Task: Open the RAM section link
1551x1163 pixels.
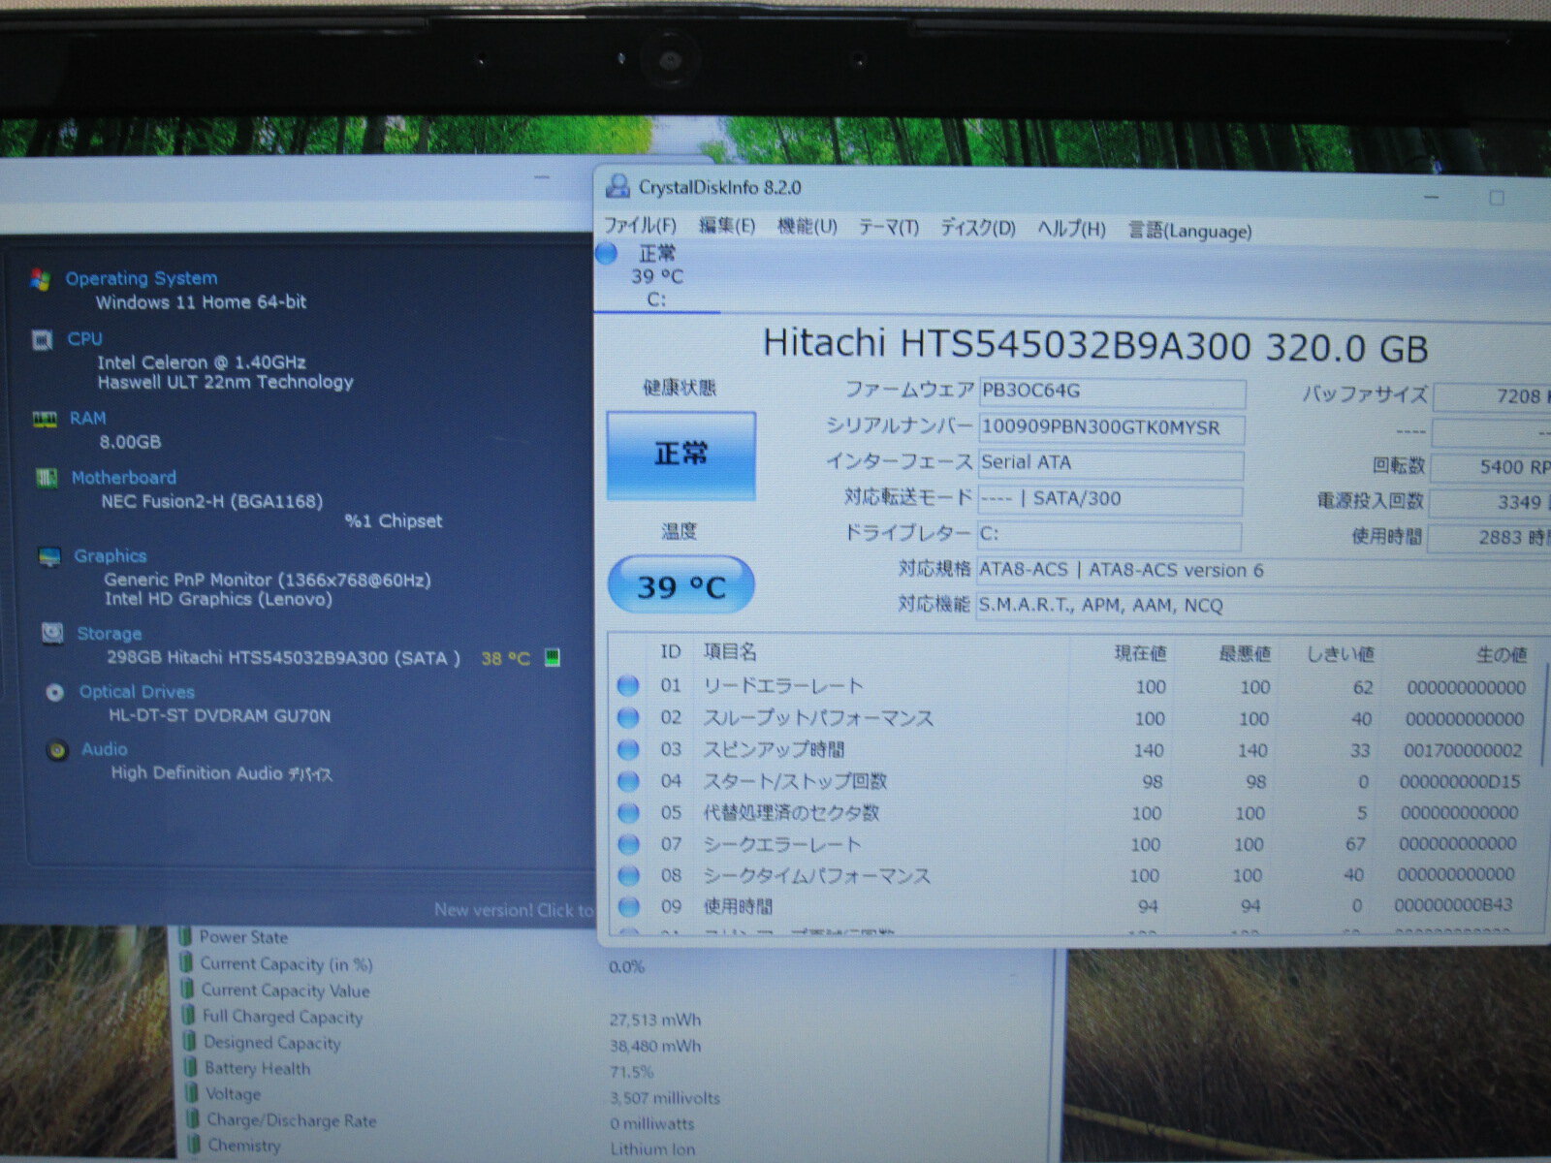Action: pos(88,418)
